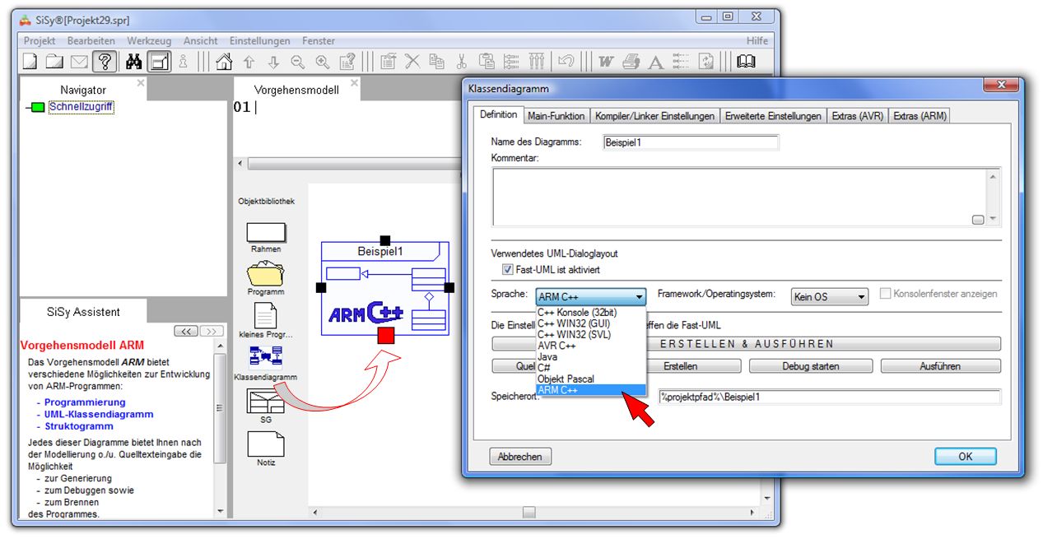Click the scissors cut toolbar icon
The image size is (1043, 539).
[x=462, y=62]
